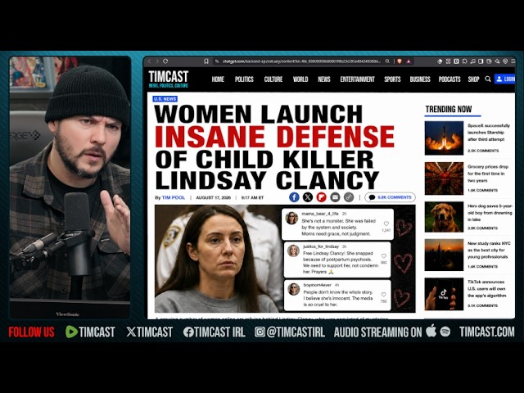Click the mama_bear_4_life profile avatar
The width and height of the screenshot is (524, 393).
click(291, 219)
